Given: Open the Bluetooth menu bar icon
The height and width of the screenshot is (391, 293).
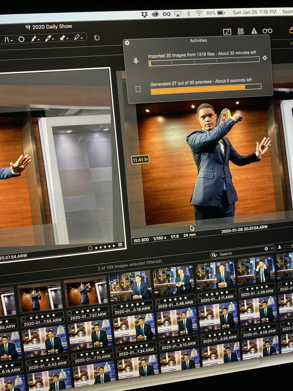Looking at the screenshot, I should click(x=188, y=13).
